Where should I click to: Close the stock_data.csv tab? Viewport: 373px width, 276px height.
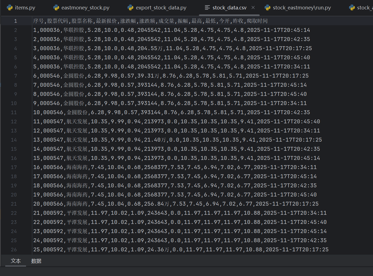[253, 8]
